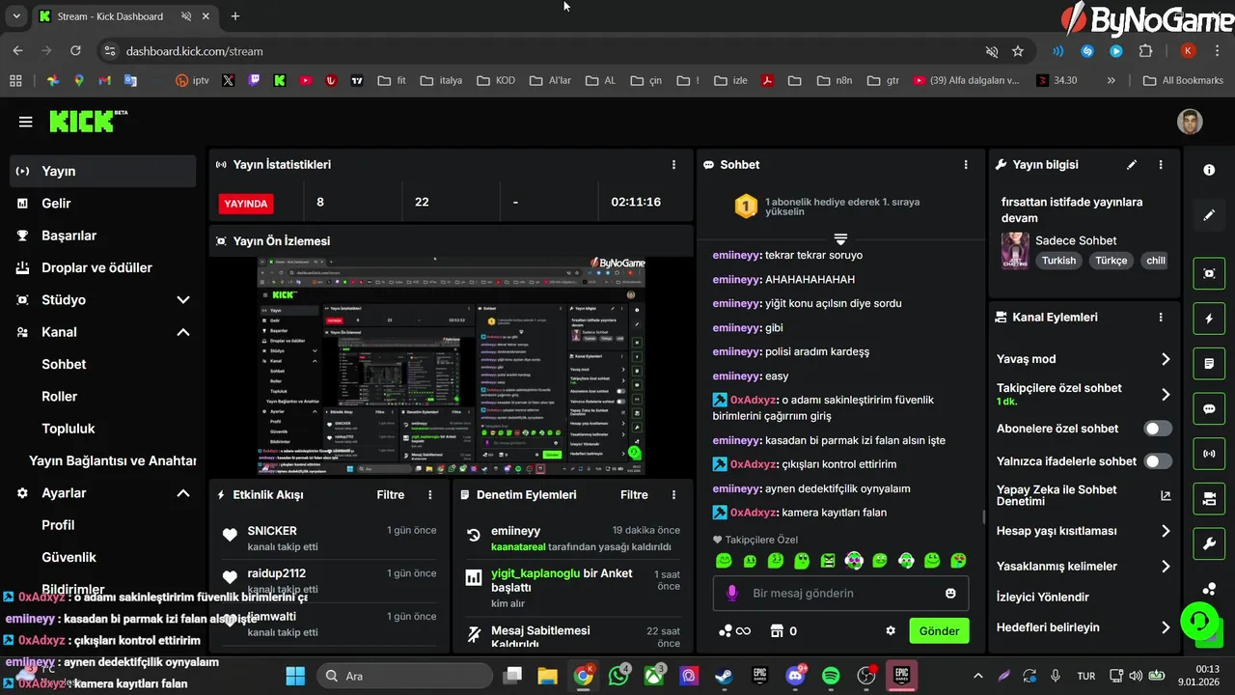Collapse the Ayarlar section in left sidebar

coord(183,493)
